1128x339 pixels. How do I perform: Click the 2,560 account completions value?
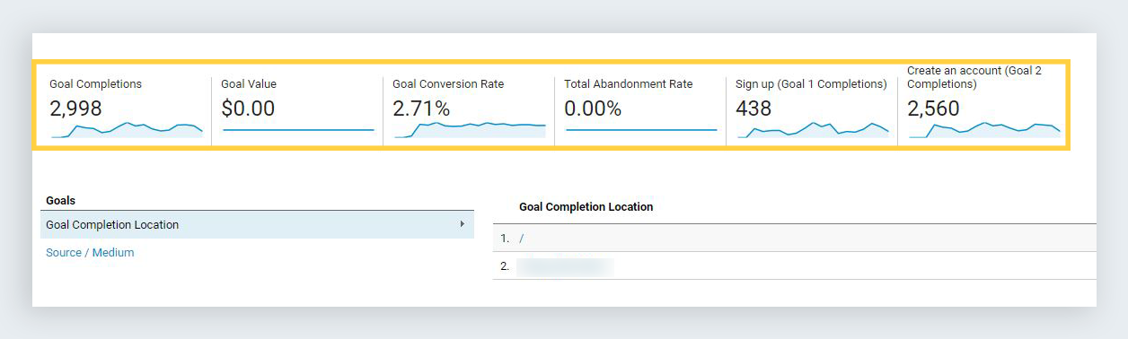[934, 109]
